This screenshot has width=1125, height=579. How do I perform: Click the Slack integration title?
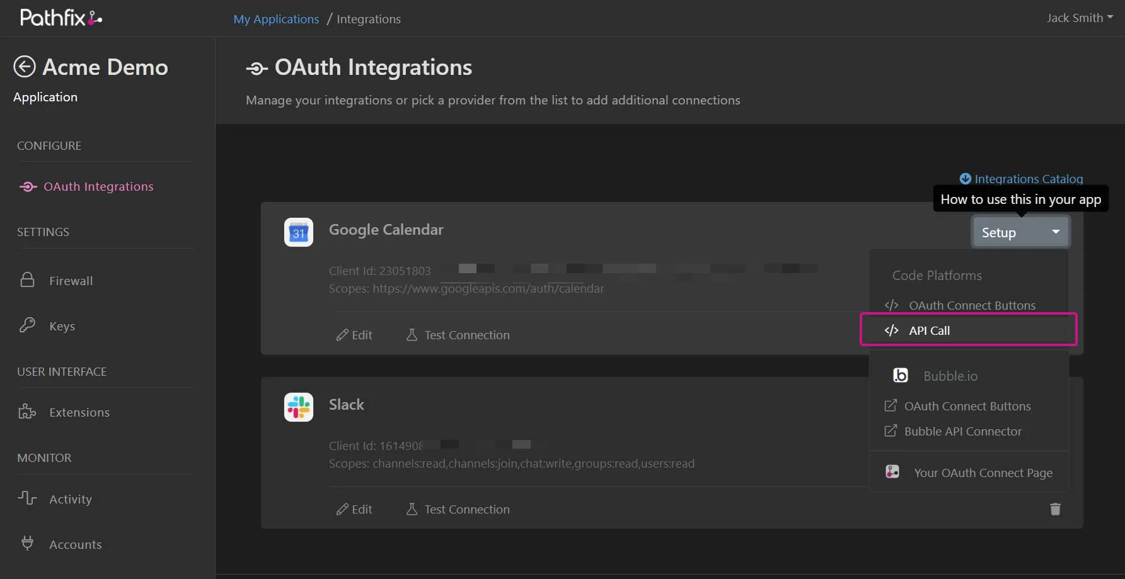coord(347,405)
